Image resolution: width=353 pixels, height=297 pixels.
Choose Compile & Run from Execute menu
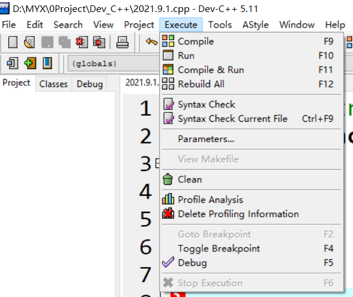252,70
